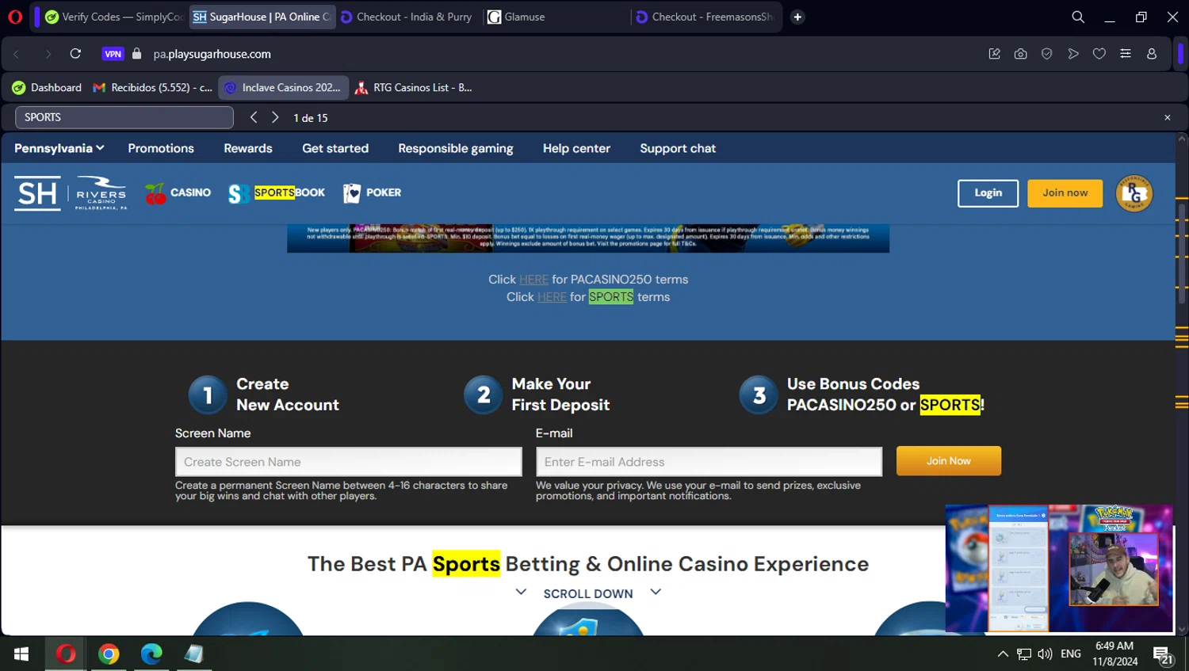
Task: Click HERE link for PACASINO250 terms
Action: (533, 280)
